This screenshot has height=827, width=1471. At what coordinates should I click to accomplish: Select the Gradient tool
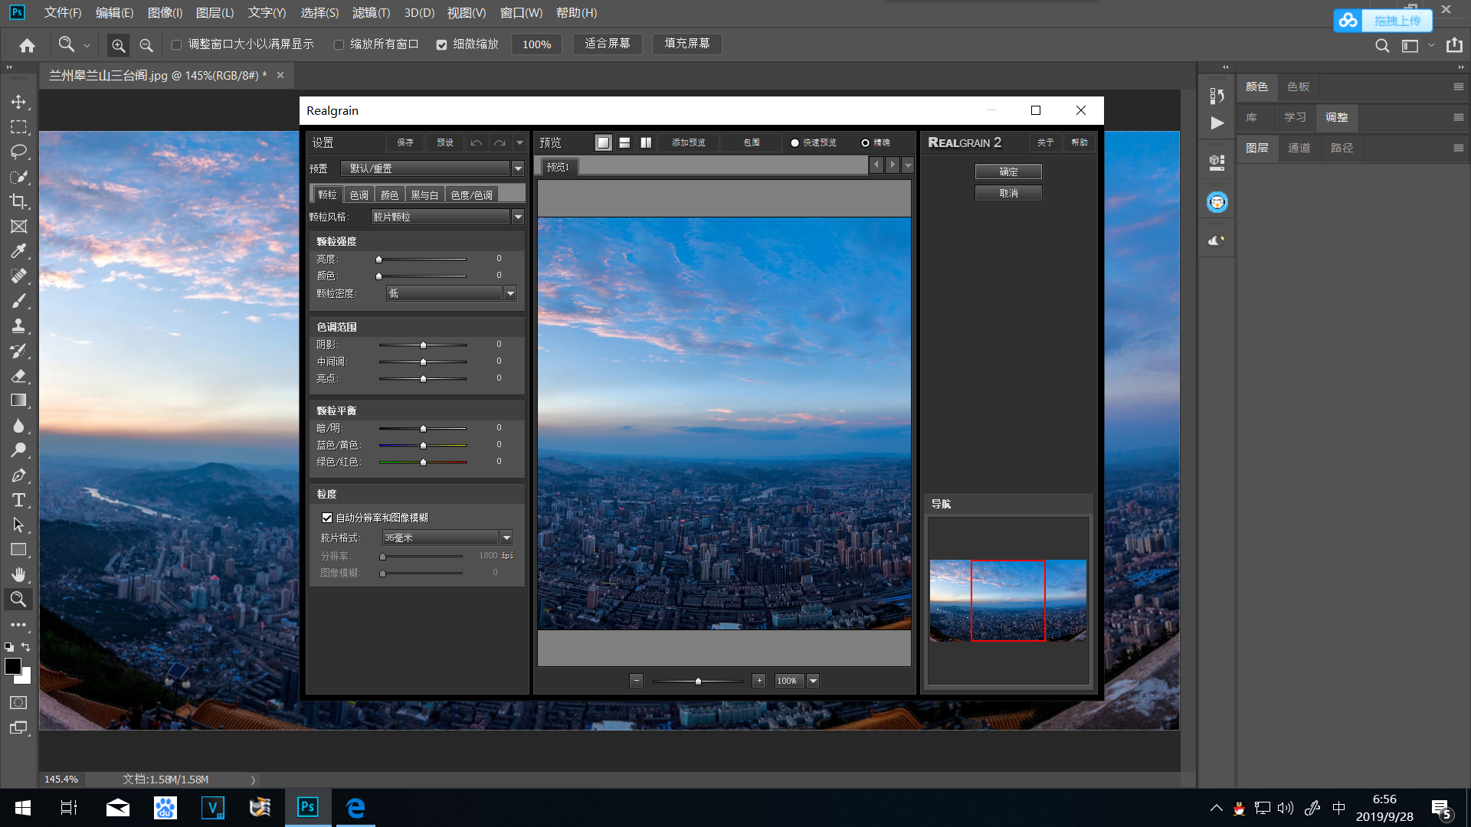coord(18,400)
